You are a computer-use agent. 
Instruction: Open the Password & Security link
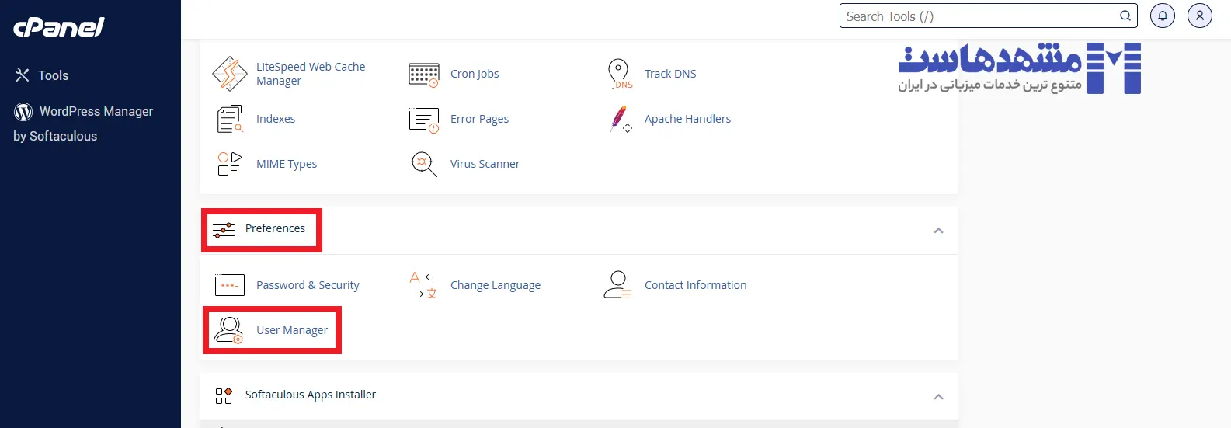coord(308,285)
